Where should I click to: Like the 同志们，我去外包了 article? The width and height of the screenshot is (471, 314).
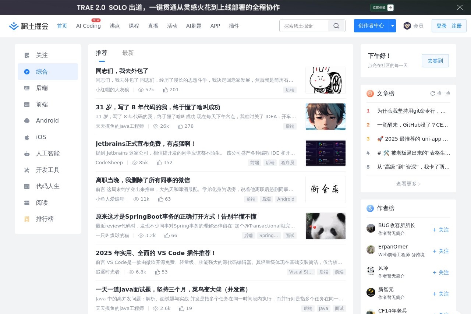[166, 90]
